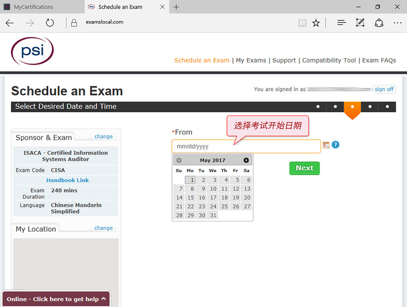Go back with the browser back arrow

tap(10, 23)
